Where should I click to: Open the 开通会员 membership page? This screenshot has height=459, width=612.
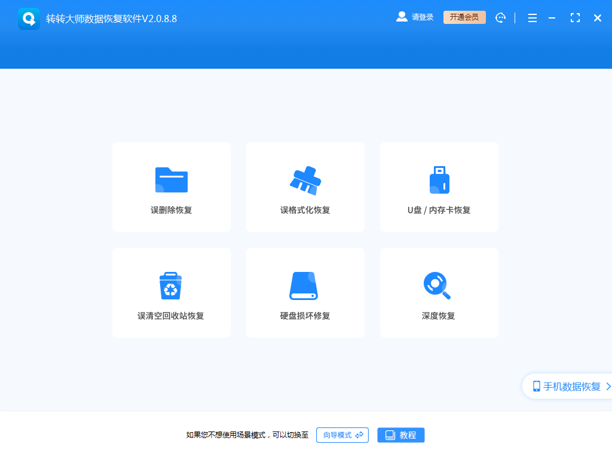coord(464,17)
